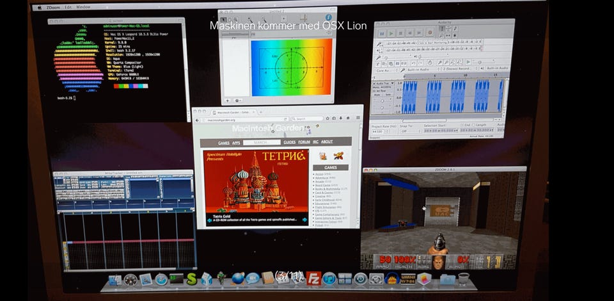Open the Stereo recording channels dropdown
This screenshot has height=301, width=614.
[x=460, y=69]
